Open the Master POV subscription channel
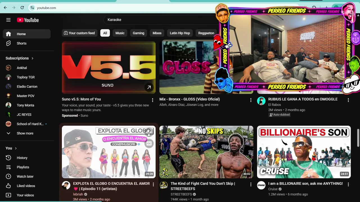This screenshot has width=360, height=202. point(27,96)
